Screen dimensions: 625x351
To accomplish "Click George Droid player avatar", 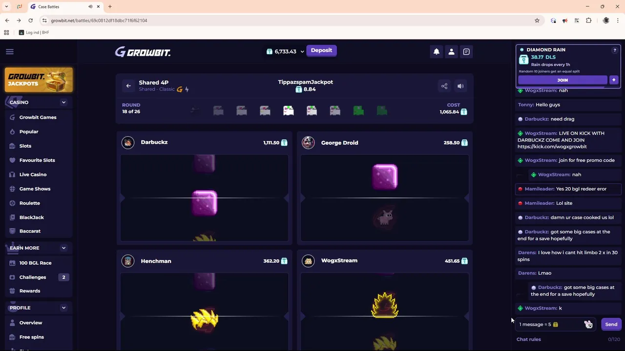I will tap(308, 142).
